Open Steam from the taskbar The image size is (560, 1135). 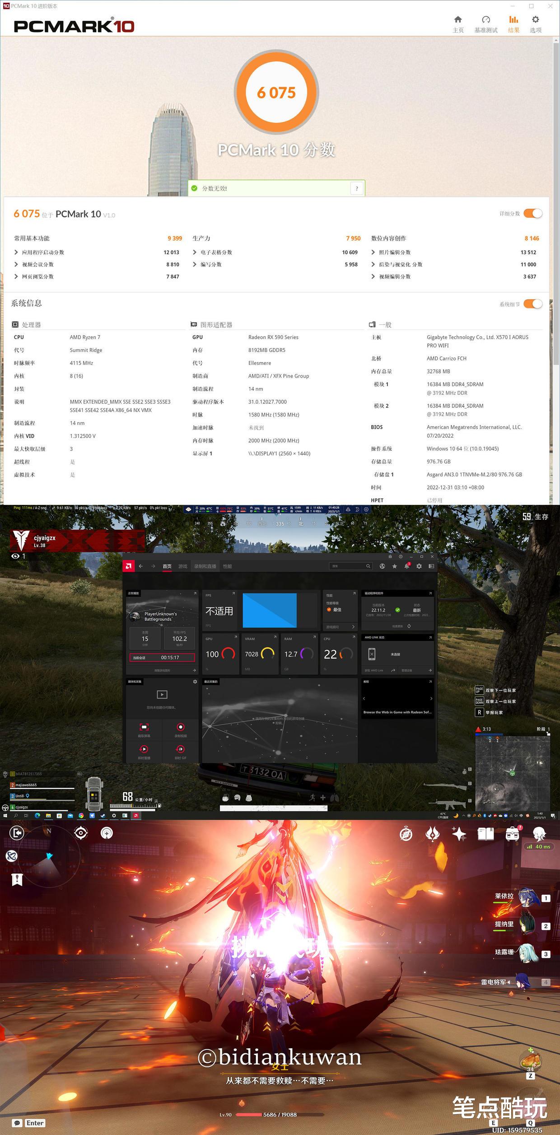click(103, 816)
